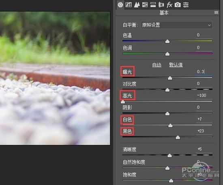
Task: Open the Split Toning panel icon
Action: 153,5
